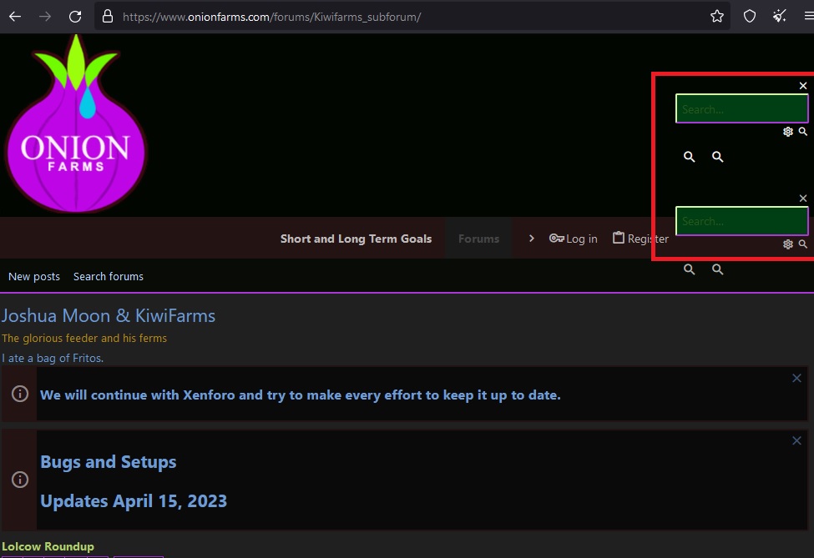814x558 pixels.
Task: Bookmark this page with the star icon
Action: 716,16
